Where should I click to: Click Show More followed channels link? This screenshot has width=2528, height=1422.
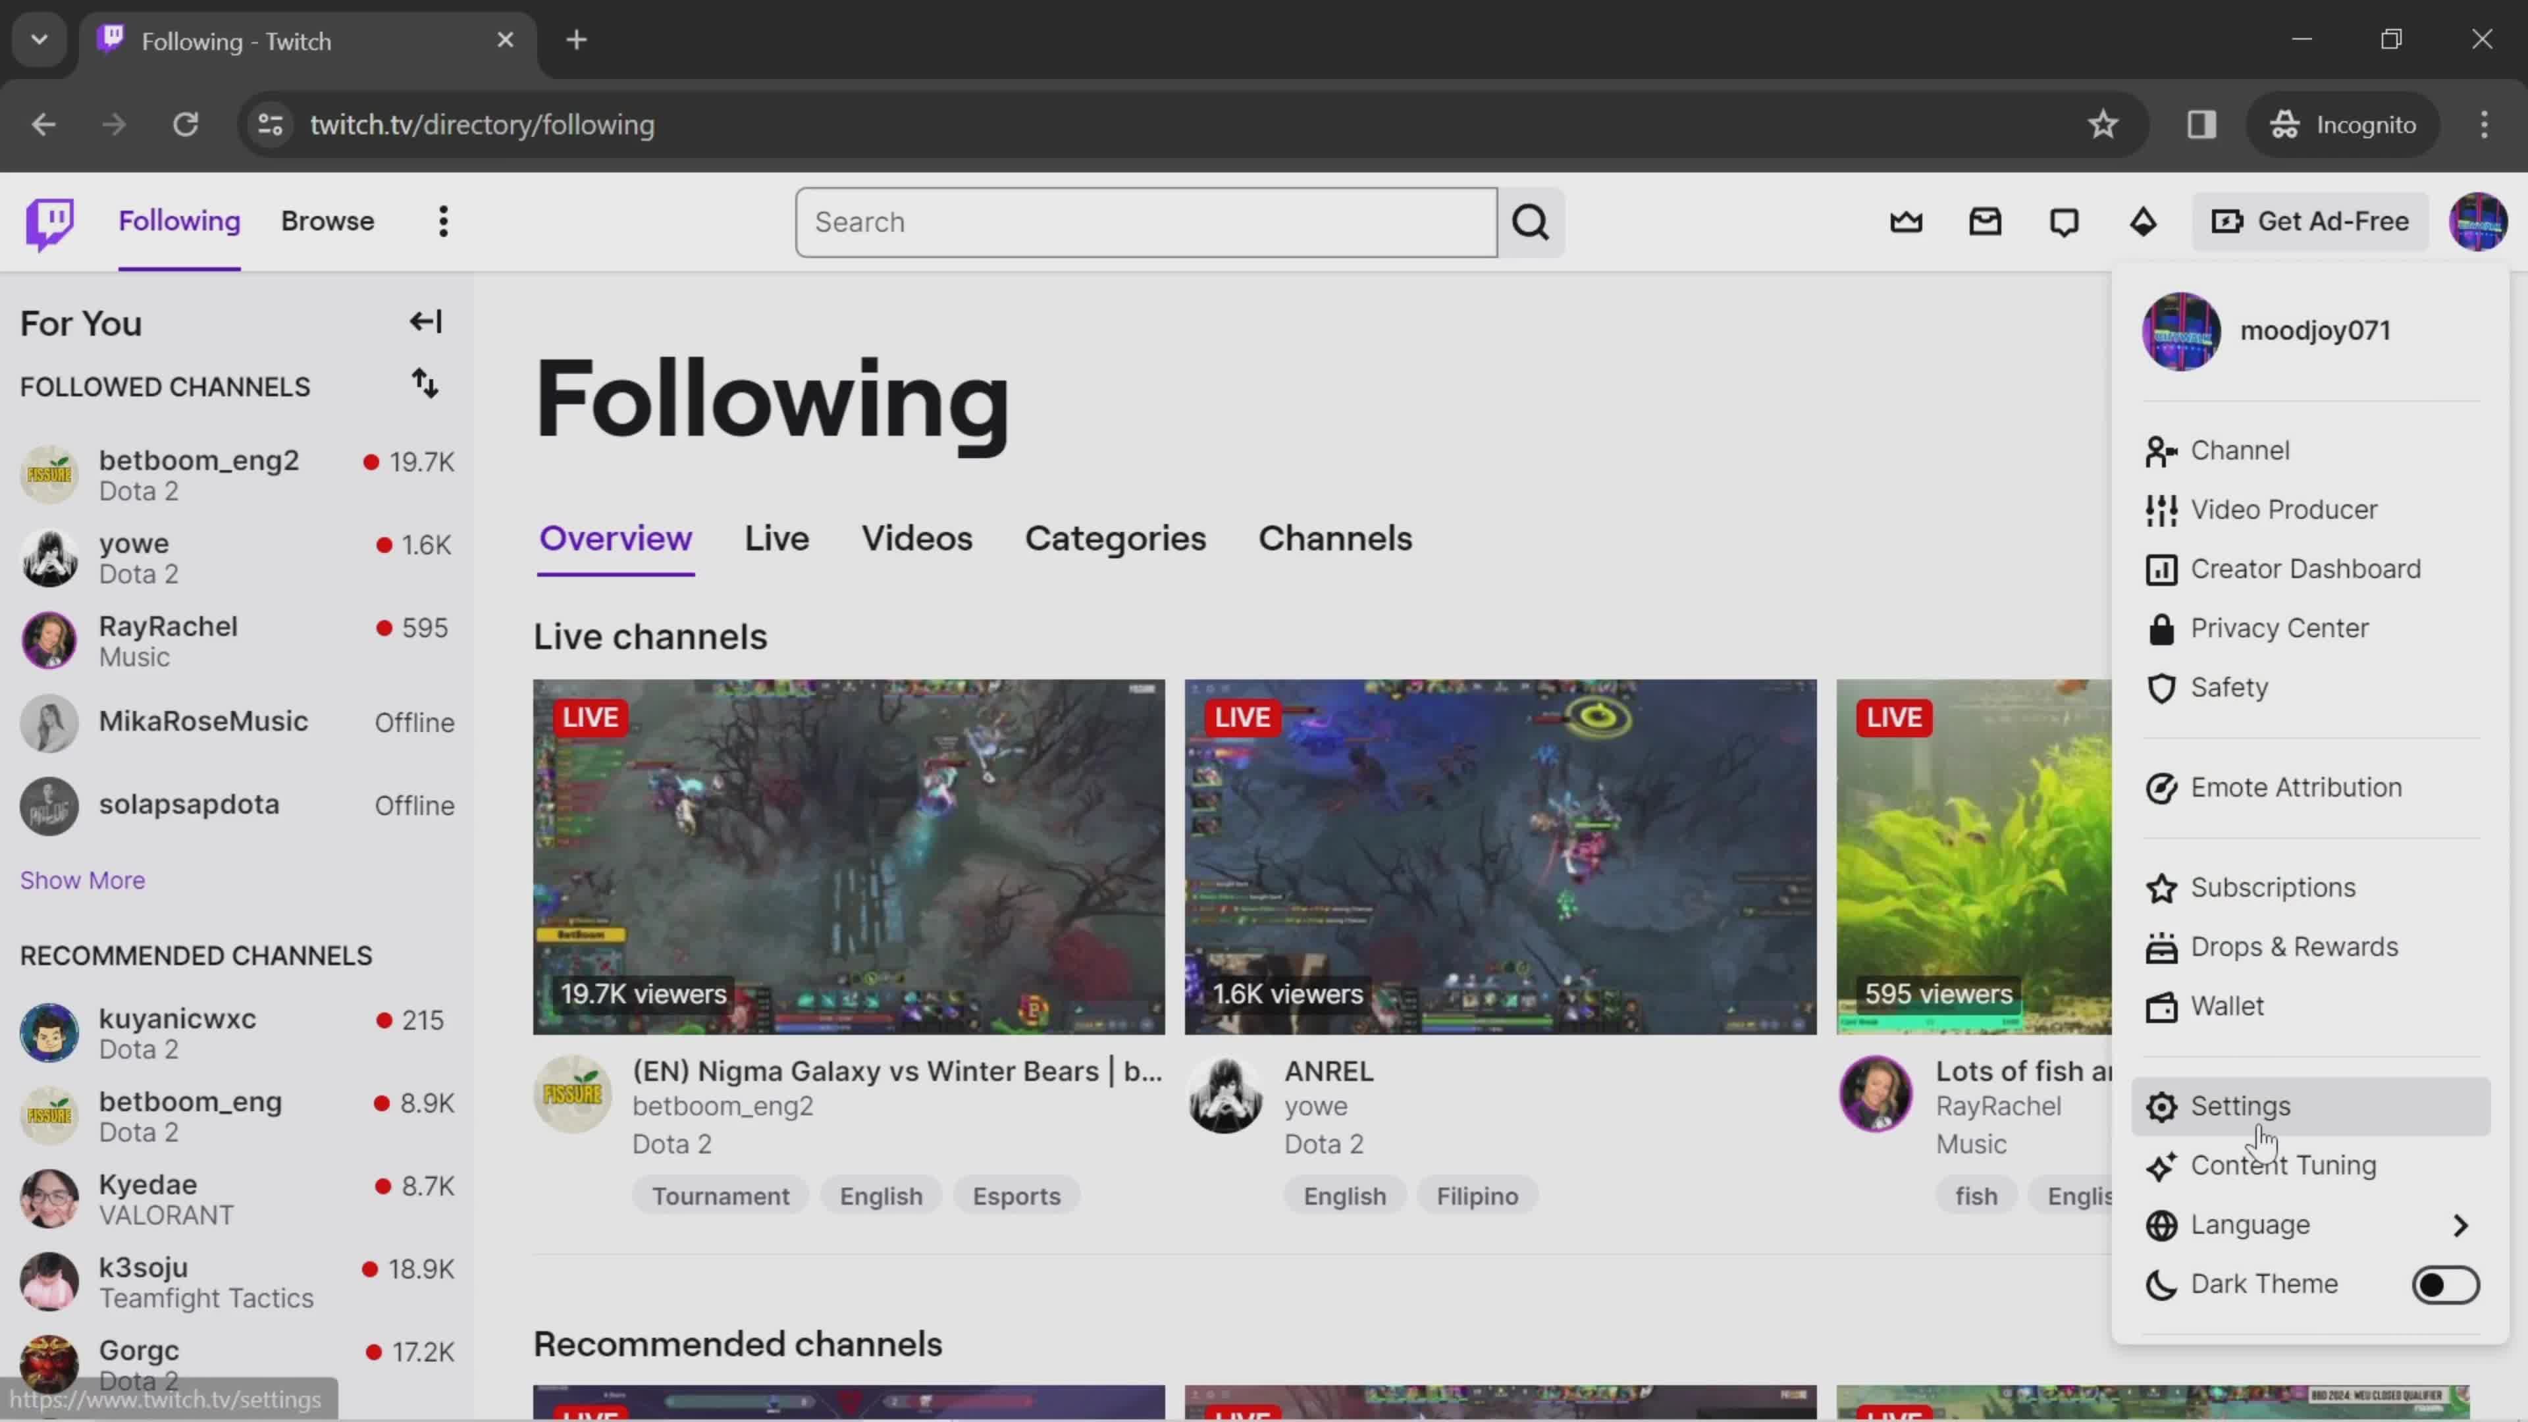coord(82,879)
